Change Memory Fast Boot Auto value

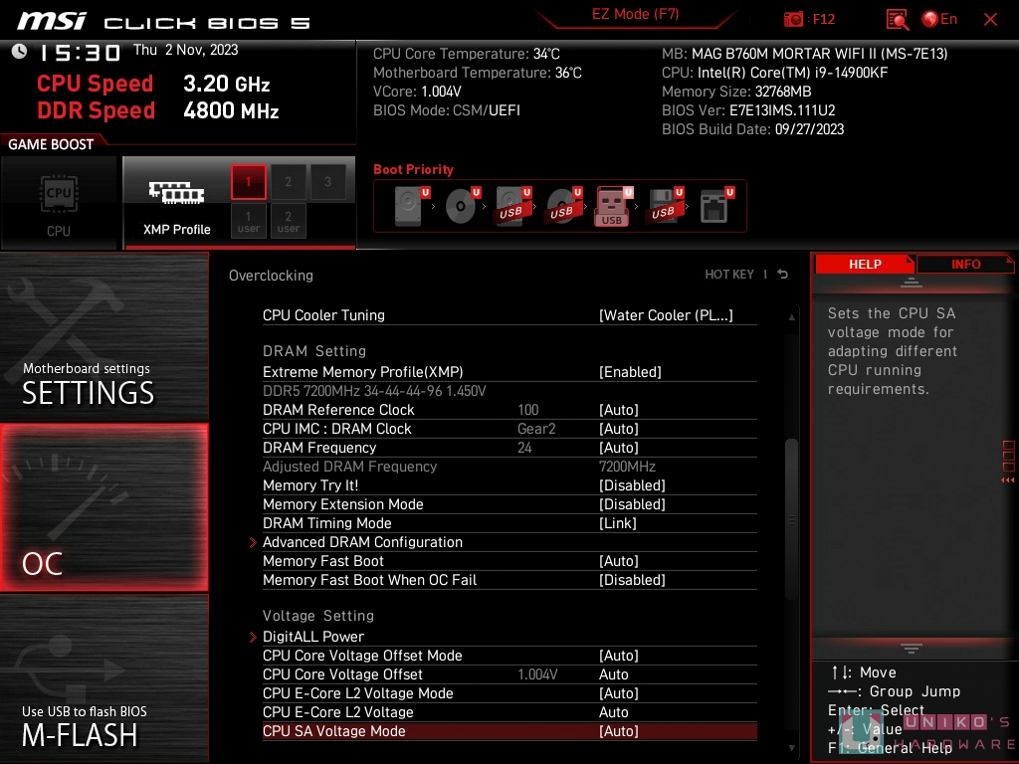click(x=619, y=561)
